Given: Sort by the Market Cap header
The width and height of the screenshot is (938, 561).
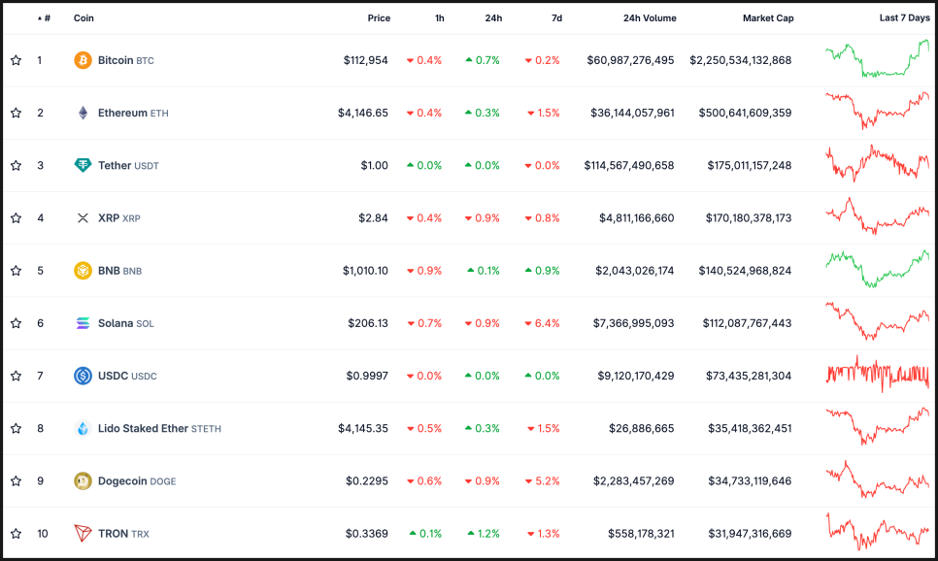Looking at the screenshot, I should (768, 17).
